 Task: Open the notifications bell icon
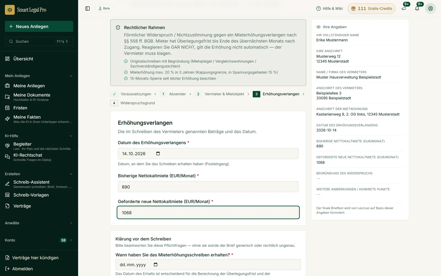click(417, 9)
